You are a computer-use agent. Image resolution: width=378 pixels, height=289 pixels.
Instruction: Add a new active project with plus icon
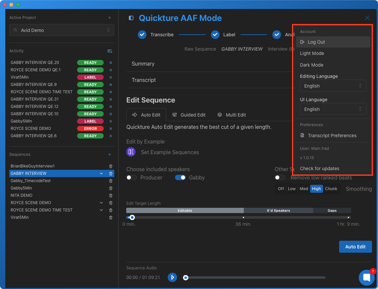point(109,18)
